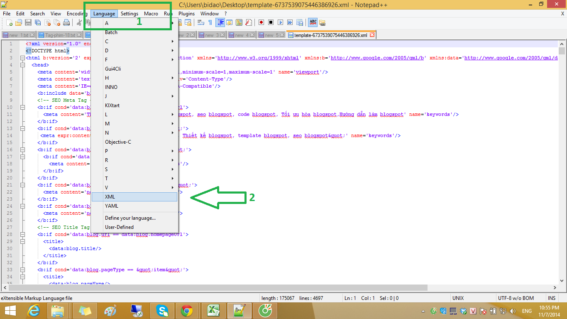The height and width of the screenshot is (319, 567).
Task: Click the Synchronize Horizontal Scrolling icon
Action: [188, 22]
